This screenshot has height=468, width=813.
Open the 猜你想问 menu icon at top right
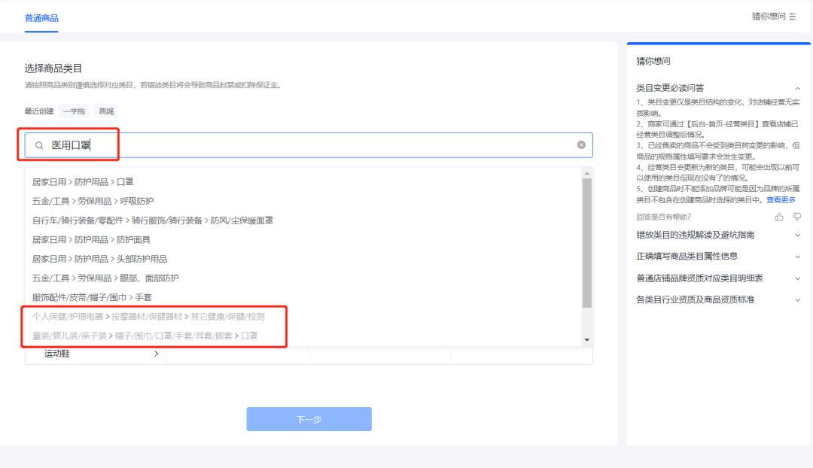click(x=793, y=17)
